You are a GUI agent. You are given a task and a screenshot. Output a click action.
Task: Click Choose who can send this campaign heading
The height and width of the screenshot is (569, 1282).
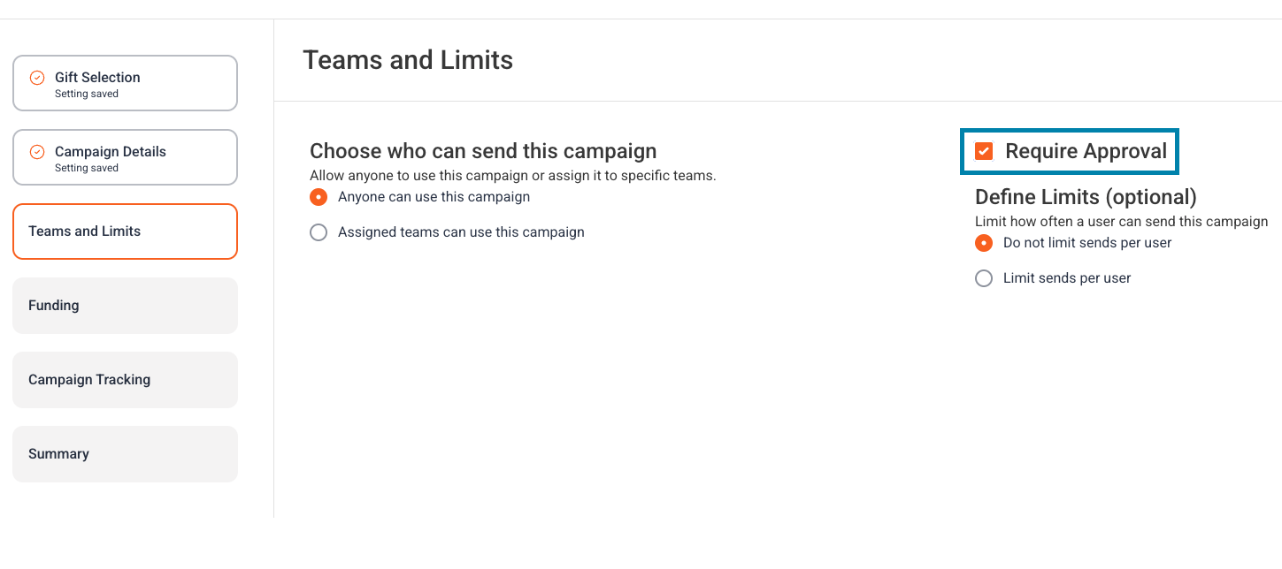click(x=483, y=151)
